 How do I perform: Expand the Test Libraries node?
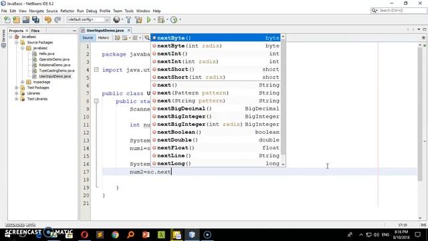coord(17,99)
